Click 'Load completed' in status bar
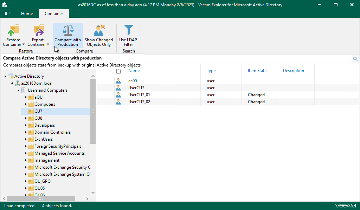 tap(19, 206)
